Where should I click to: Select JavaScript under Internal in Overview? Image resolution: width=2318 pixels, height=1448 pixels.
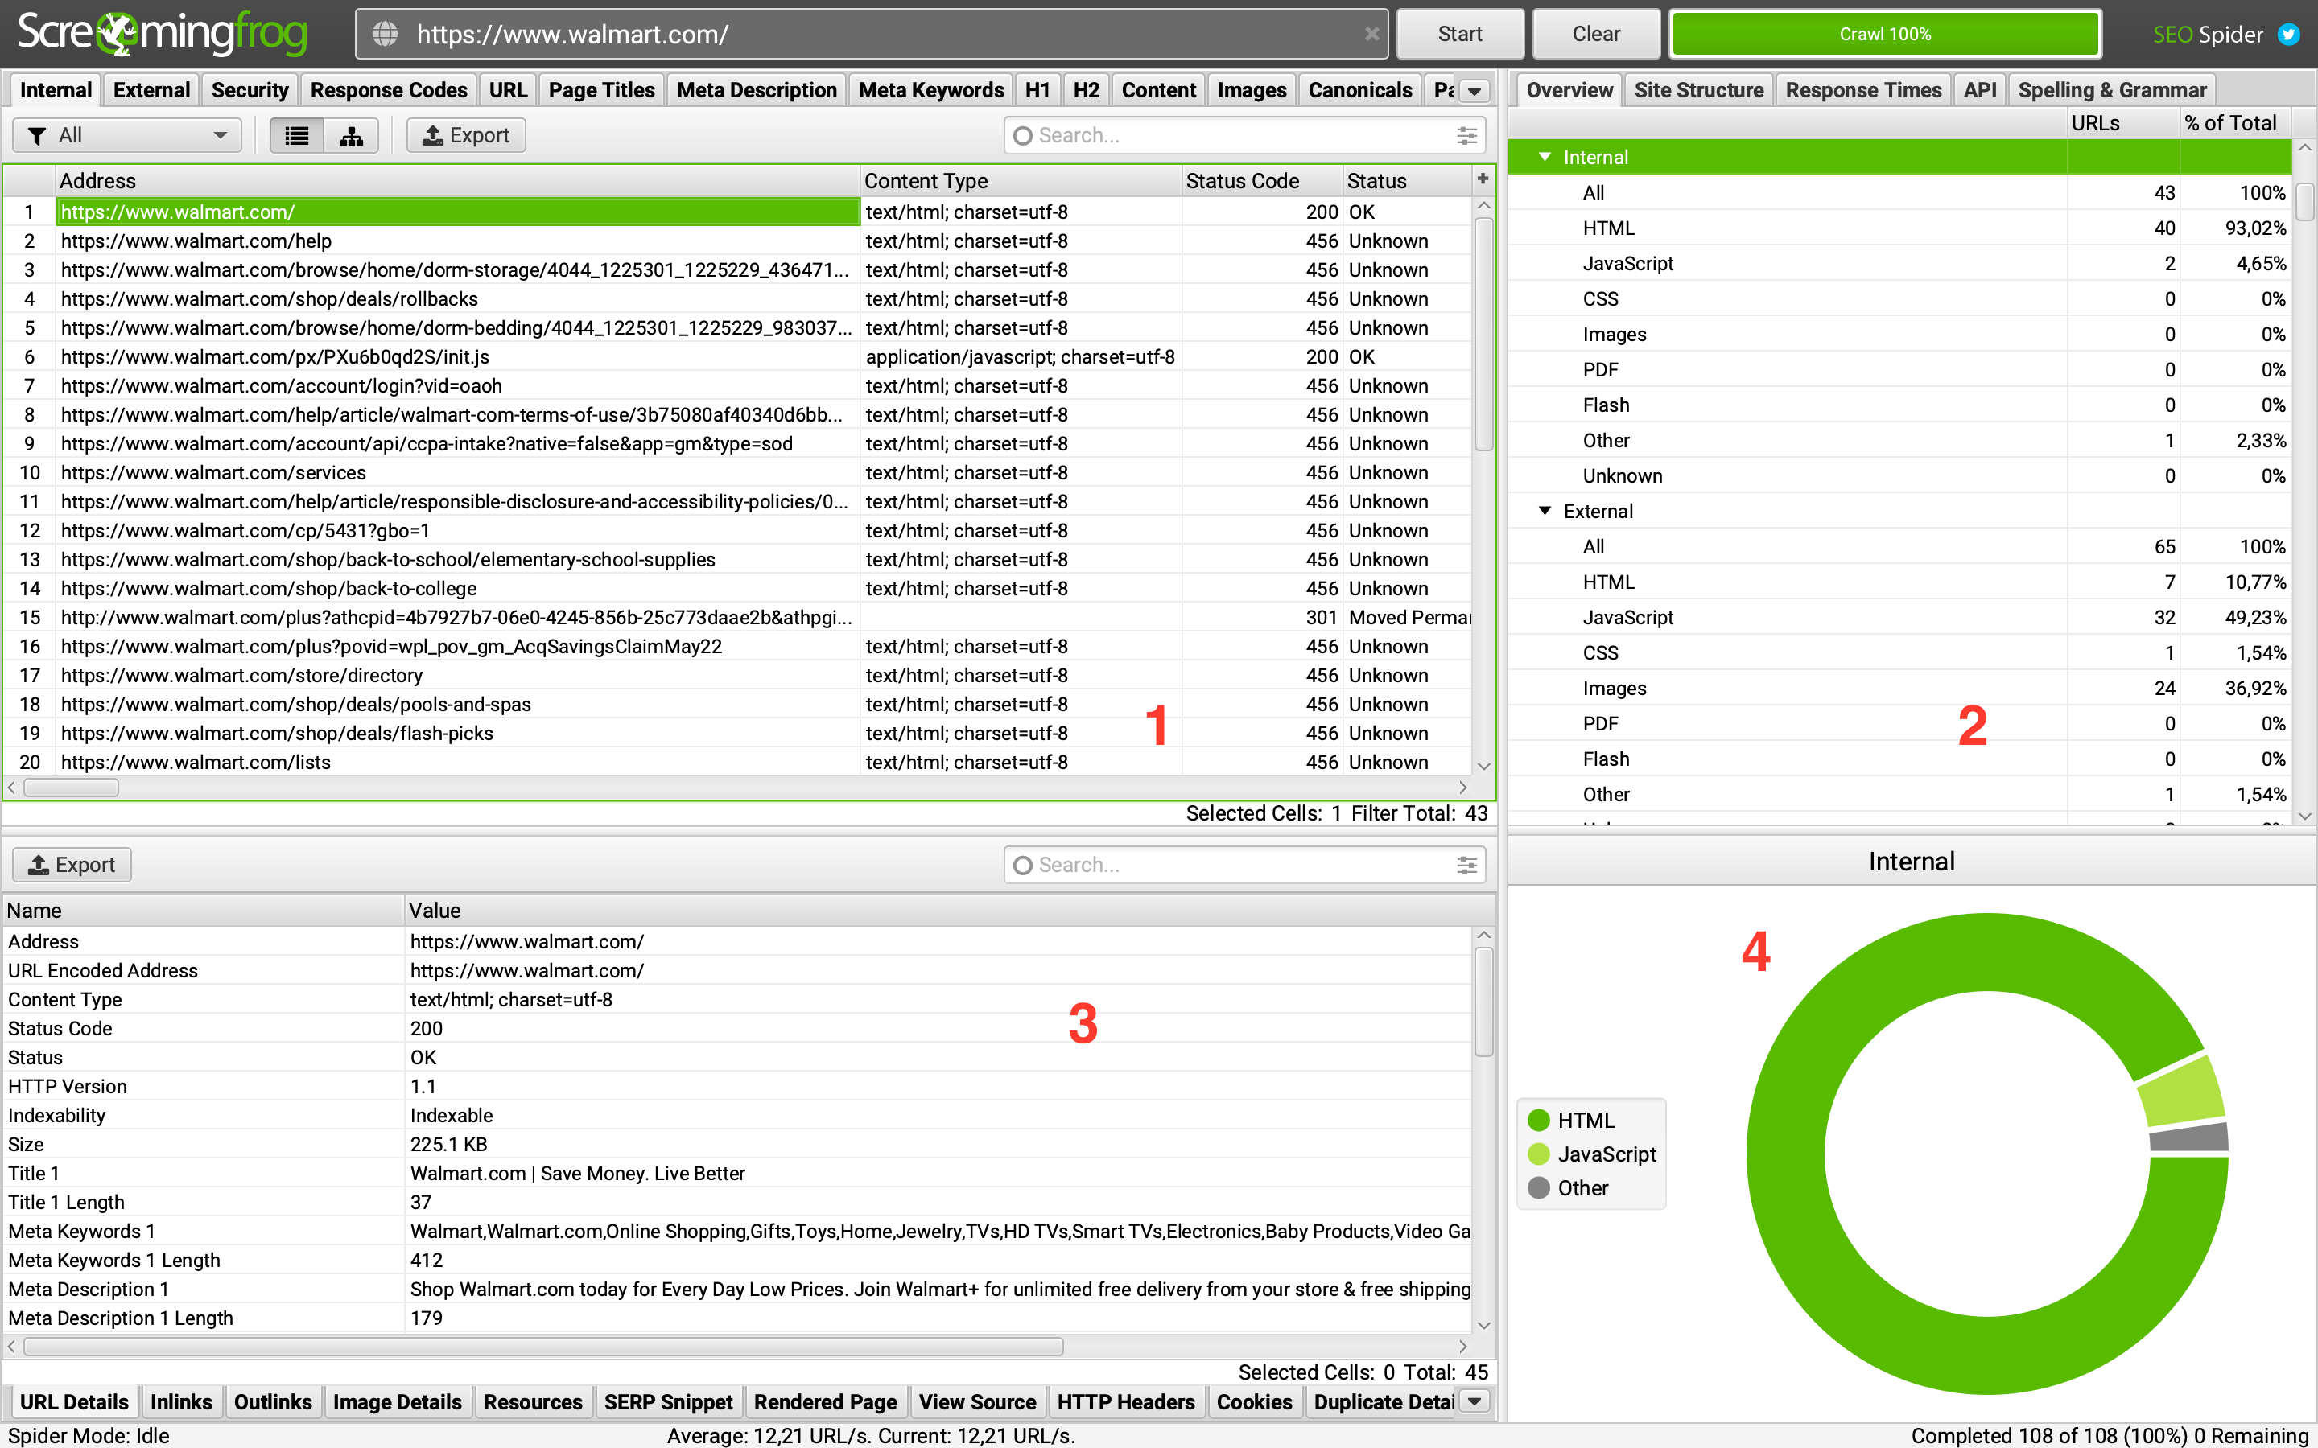tap(1899, 263)
